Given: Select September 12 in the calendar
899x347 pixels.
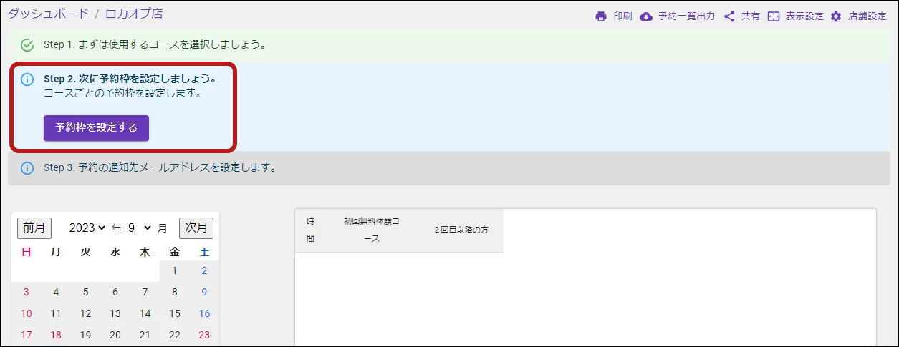Looking at the screenshot, I should click(x=85, y=313).
